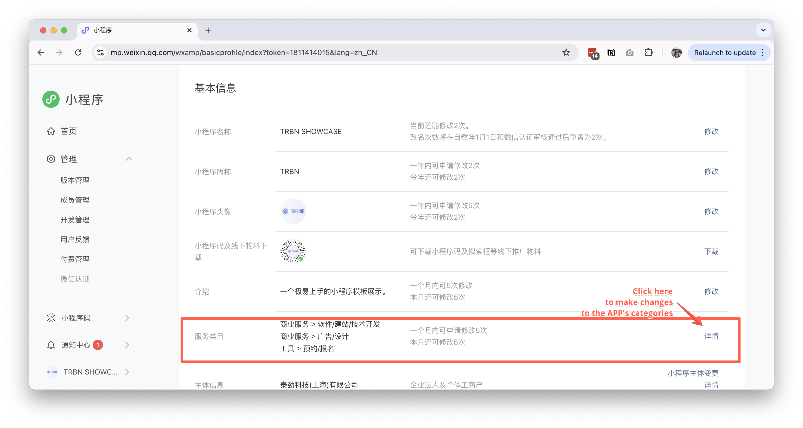
Task: Click 详情 link for 服务类目
Action: tap(711, 336)
